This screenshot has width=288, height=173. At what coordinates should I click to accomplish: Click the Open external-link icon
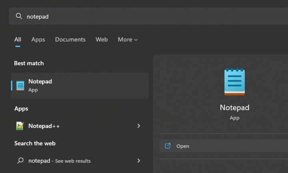pyautogui.click(x=168, y=146)
